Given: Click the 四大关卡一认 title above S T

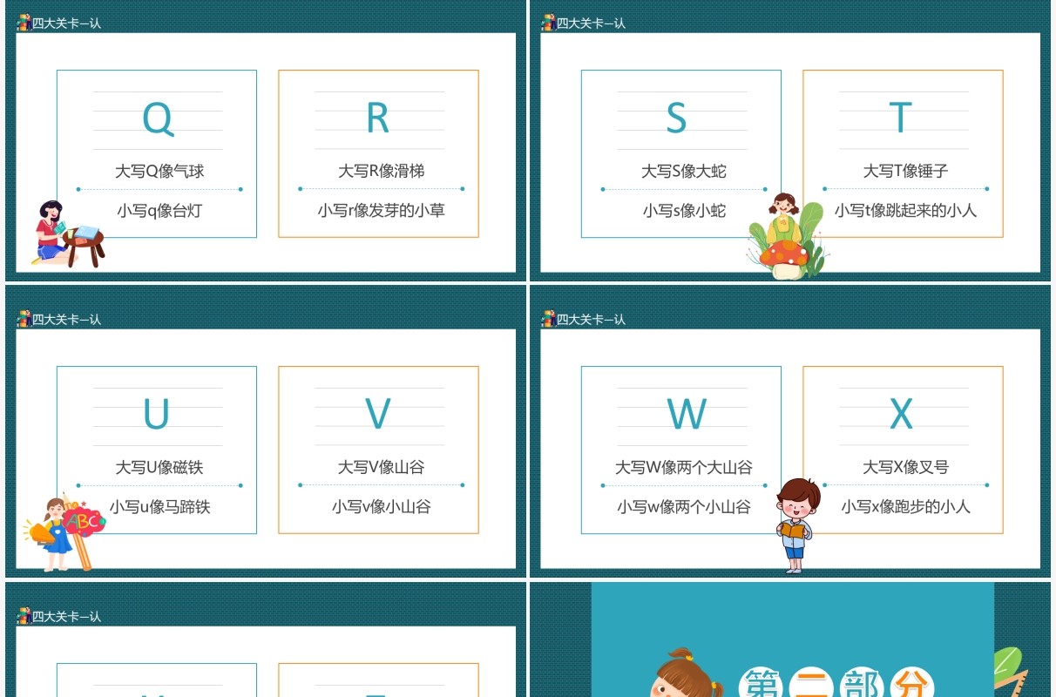Looking at the screenshot, I should click(x=592, y=24).
